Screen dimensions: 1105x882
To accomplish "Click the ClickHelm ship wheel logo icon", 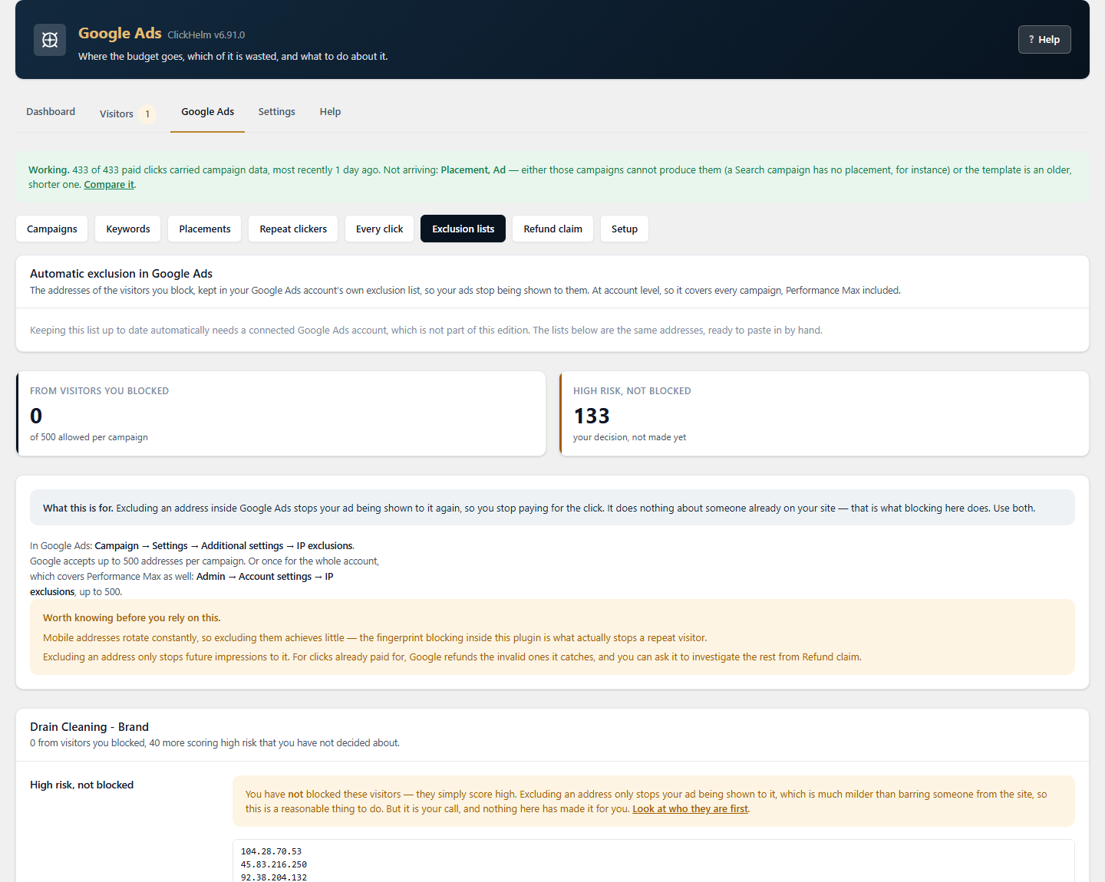I will tap(50, 40).
